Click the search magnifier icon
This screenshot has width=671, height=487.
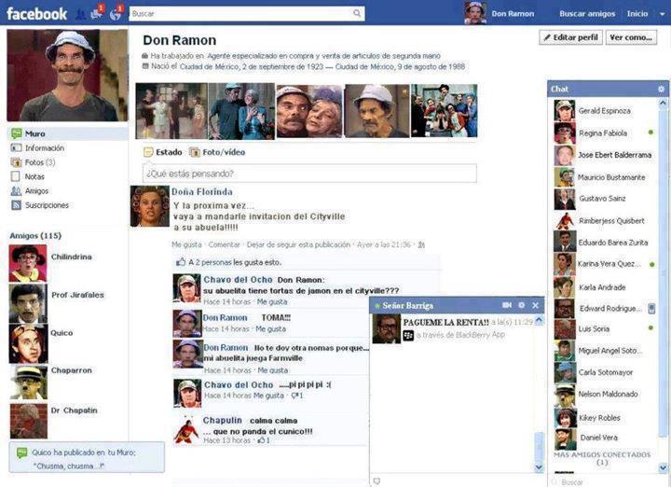pos(357,14)
